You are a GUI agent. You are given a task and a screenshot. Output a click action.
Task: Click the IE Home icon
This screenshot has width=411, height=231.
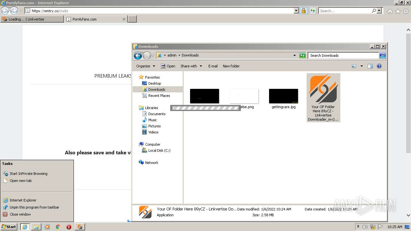pos(390,11)
